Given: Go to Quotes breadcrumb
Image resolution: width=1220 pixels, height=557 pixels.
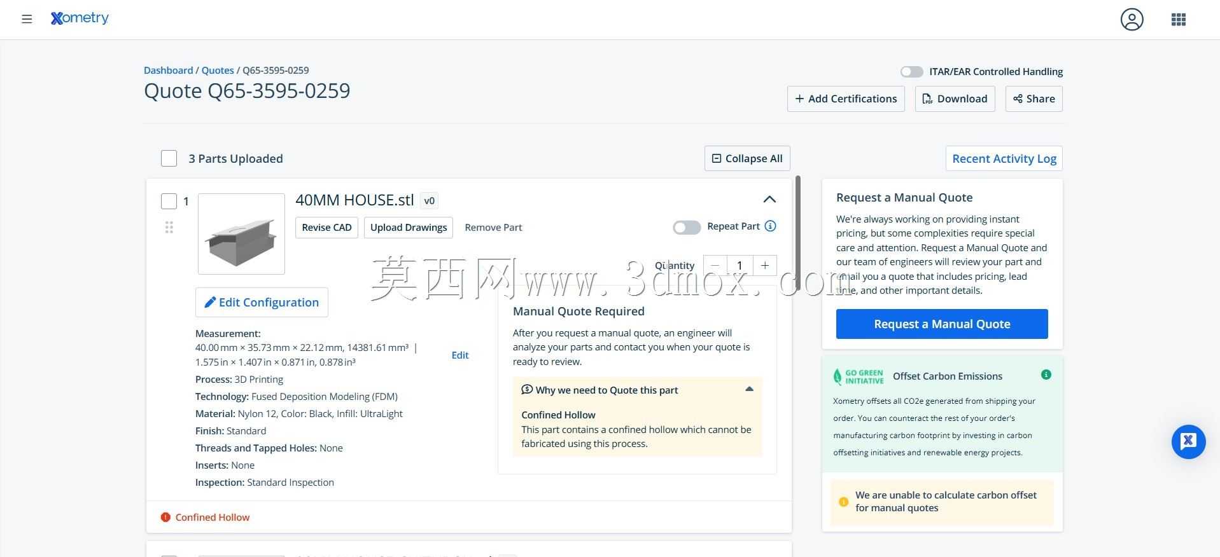Looking at the screenshot, I should (x=218, y=70).
